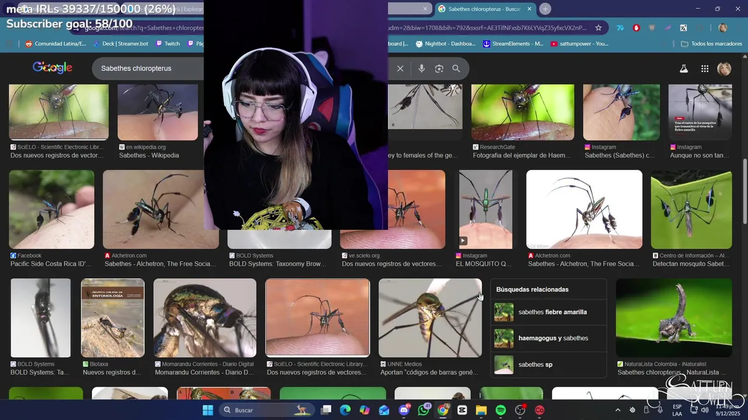
Task: Bookmark this page with the star icon
Action: [598, 27]
